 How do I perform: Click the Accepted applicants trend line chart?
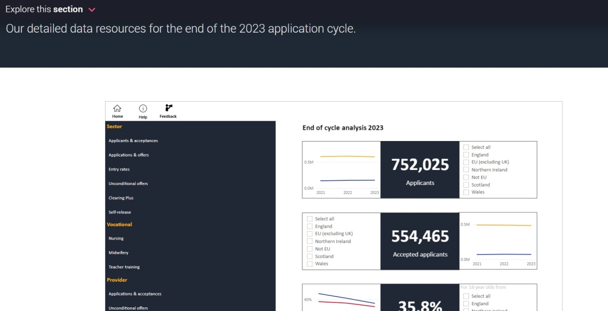(498, 241)
